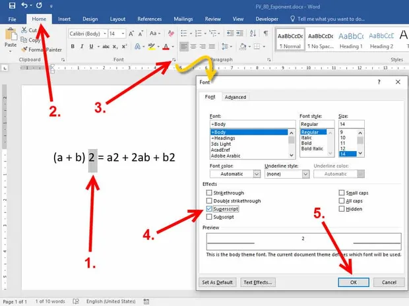Select Bold Italic in Font style list

click(312, 148)
